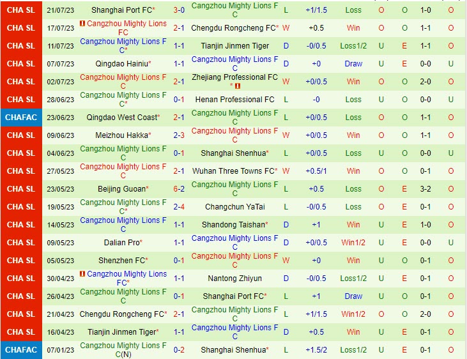Click the D result in 16/04/23 row
This screenshot has width=467, height=359.
[x=286, y=332]
